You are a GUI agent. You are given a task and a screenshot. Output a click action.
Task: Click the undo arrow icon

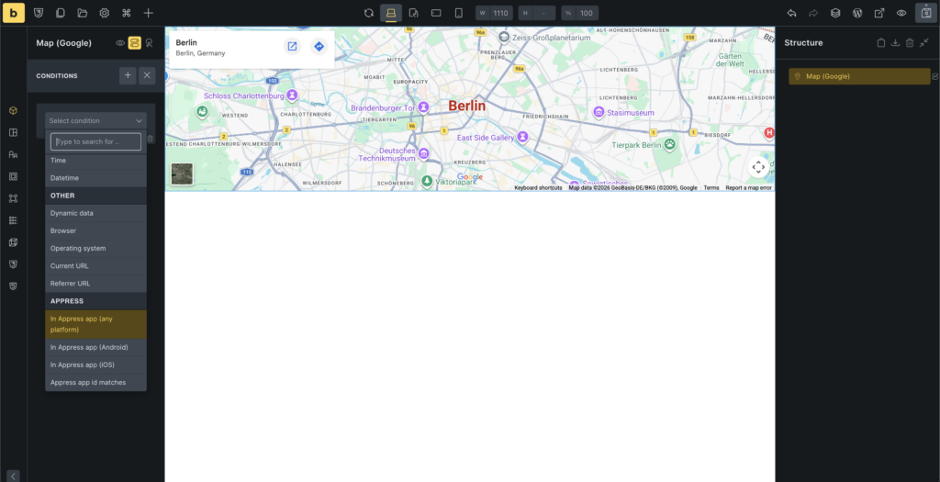[791, 13]
